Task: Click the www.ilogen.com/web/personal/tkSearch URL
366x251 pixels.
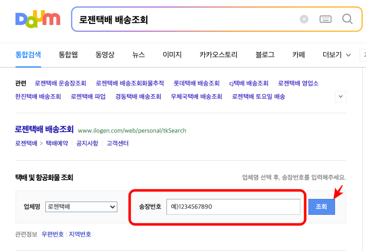Action: pos(132,130)
